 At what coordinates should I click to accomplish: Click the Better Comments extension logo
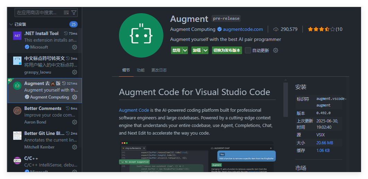click(17, 111)
